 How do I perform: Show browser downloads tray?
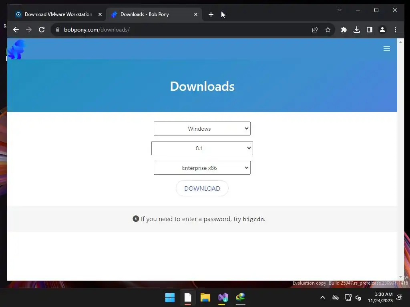tap(357, 30)
